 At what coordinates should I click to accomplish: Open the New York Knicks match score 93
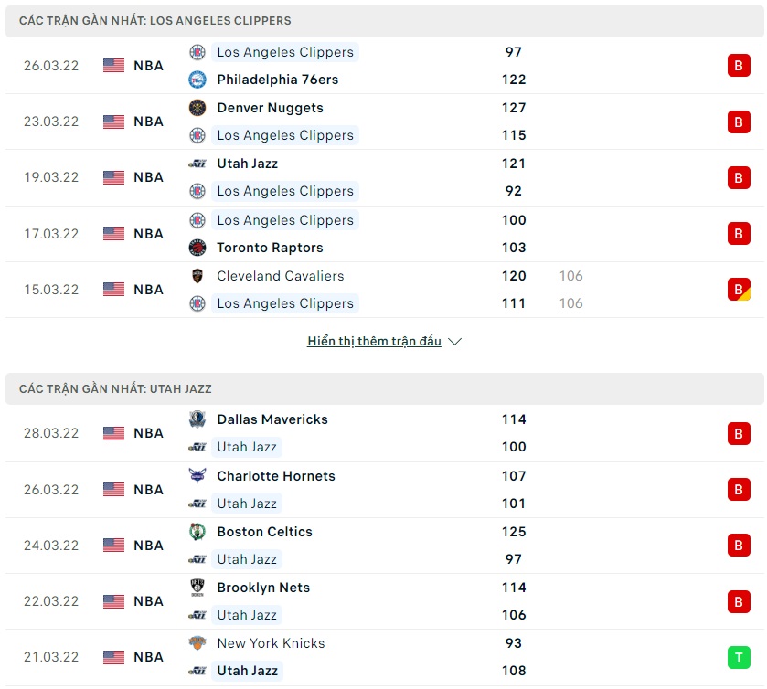[x=514, y=643]
